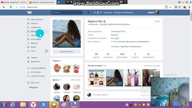The image size is (192, 108).
Task: Click the Yandex Я button in address bar
Action: click(11, 7)
